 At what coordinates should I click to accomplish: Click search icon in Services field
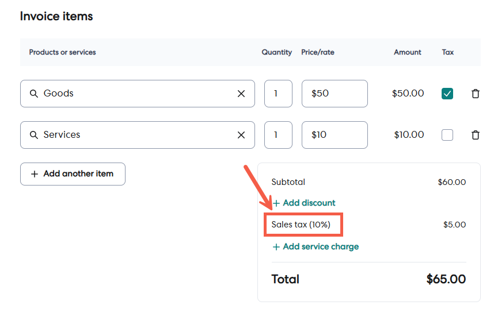(x=33, y=135)
